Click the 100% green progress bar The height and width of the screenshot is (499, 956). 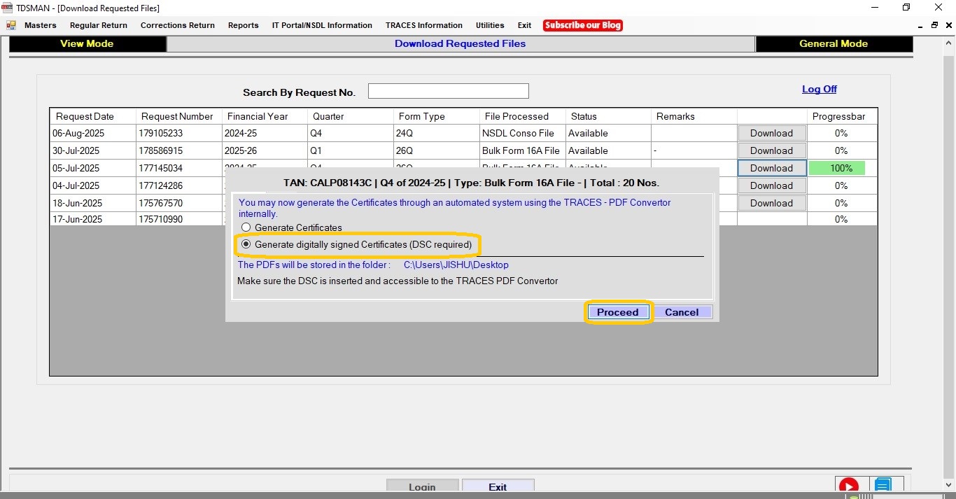(x=837, y=168)
